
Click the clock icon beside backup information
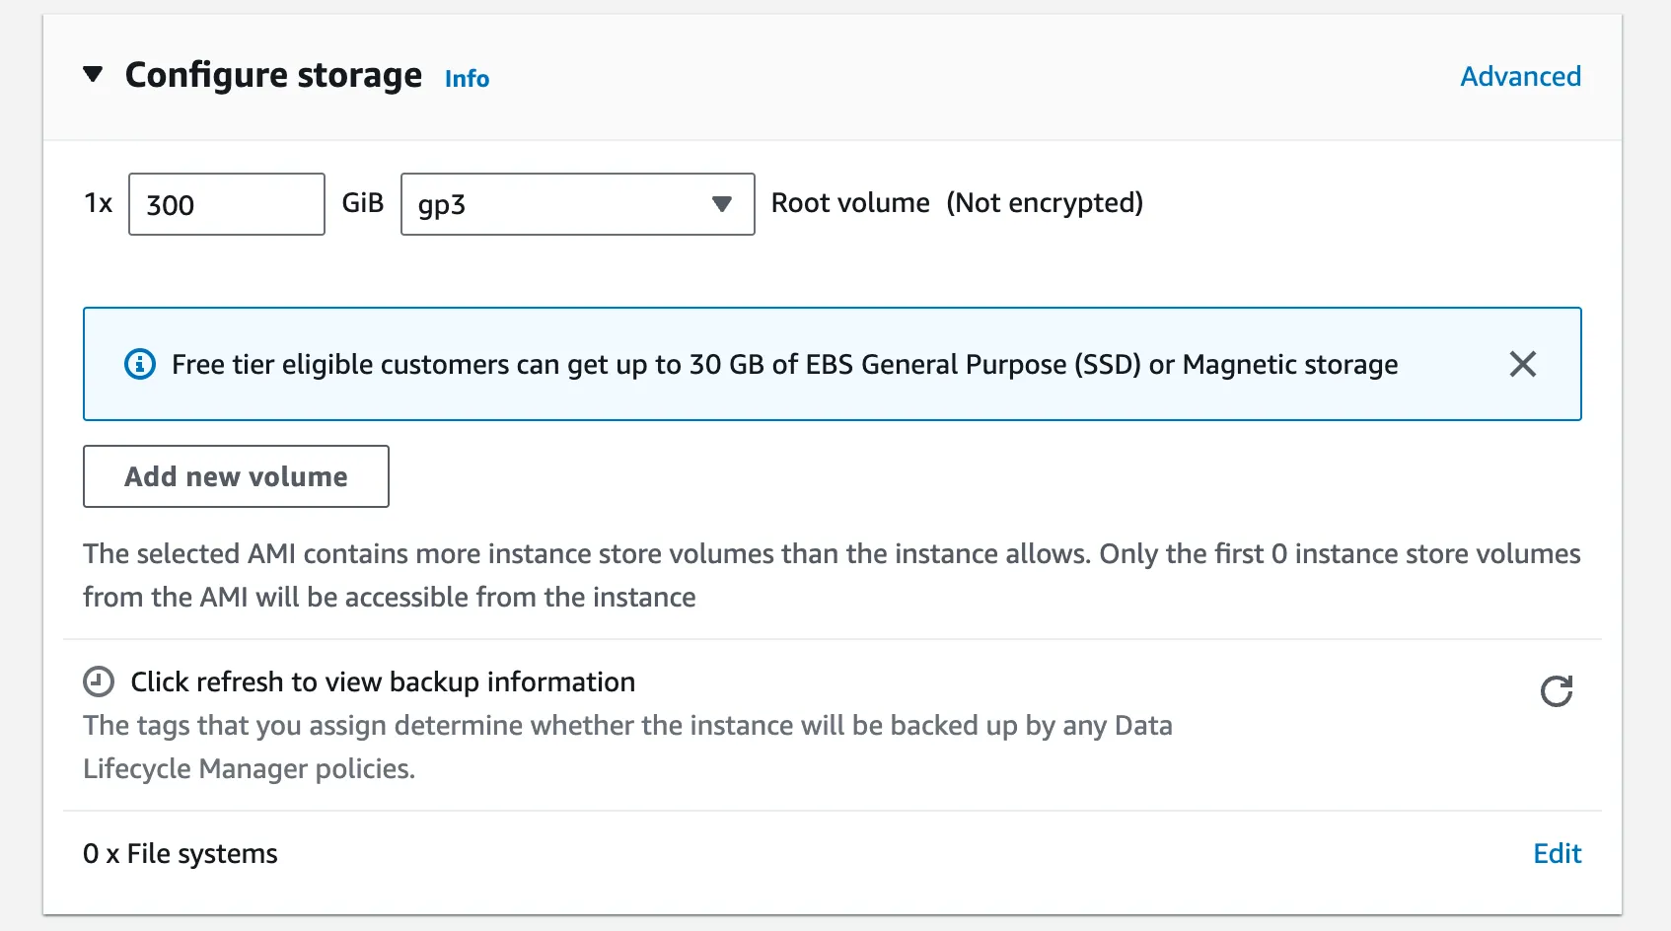[99, 682]
